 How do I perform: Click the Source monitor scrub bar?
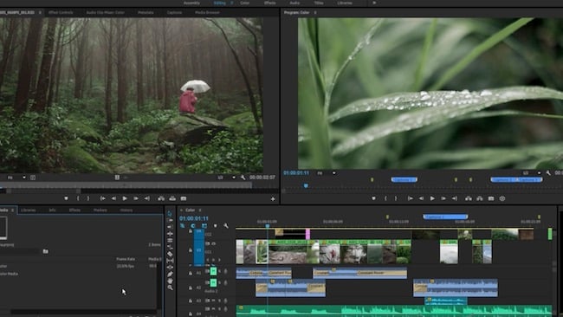[126, 185]
